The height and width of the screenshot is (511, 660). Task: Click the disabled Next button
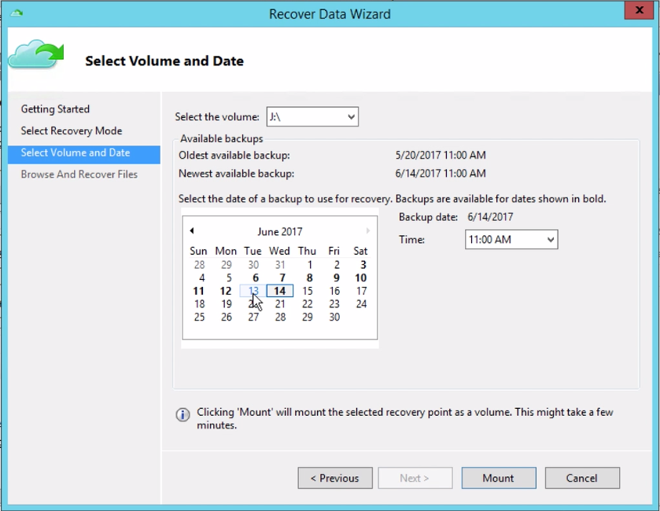pos(415,478)
